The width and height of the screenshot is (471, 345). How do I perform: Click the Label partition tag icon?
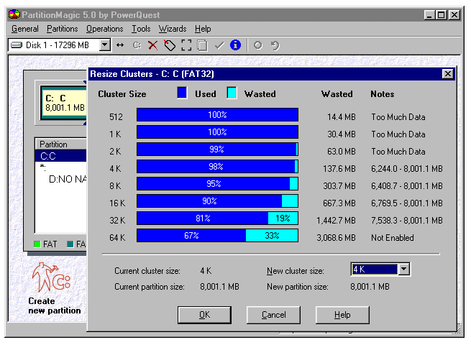pos(170,45)
